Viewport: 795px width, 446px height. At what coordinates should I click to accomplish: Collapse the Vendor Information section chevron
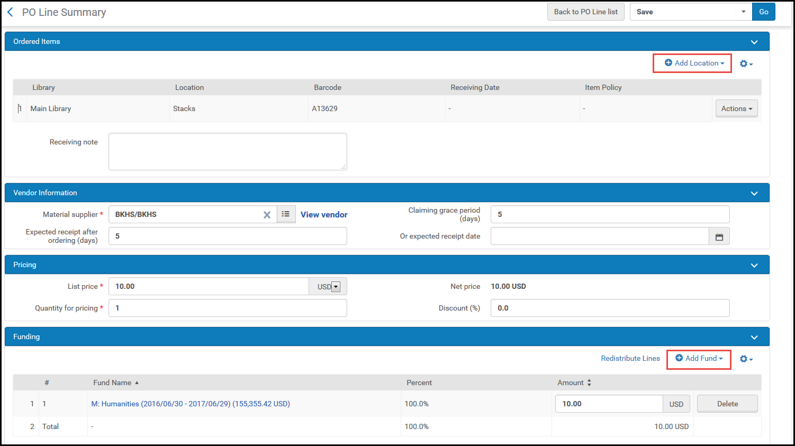point(754,193)
